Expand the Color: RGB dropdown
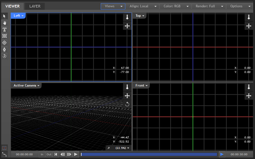Screen dimensions: 255x159 [x=175, y=6]
